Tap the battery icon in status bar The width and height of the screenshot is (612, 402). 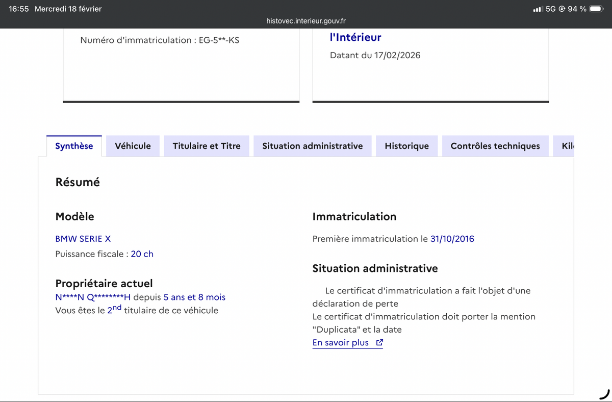click(x=597, y=9)
